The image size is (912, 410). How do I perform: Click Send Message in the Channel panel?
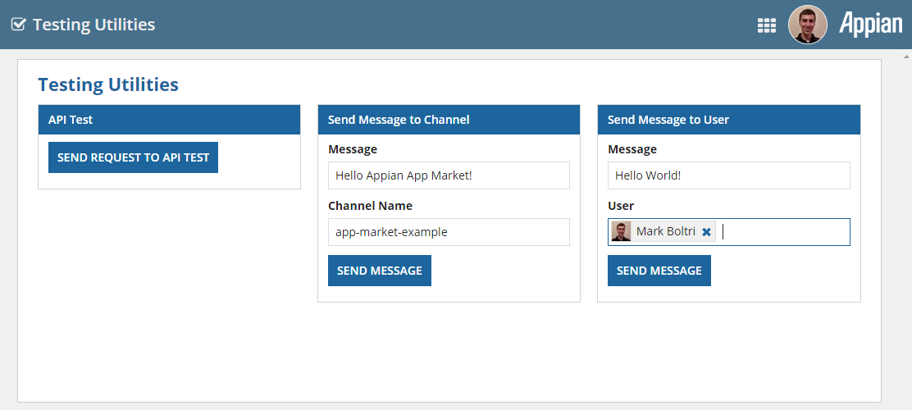coord(379,271)
